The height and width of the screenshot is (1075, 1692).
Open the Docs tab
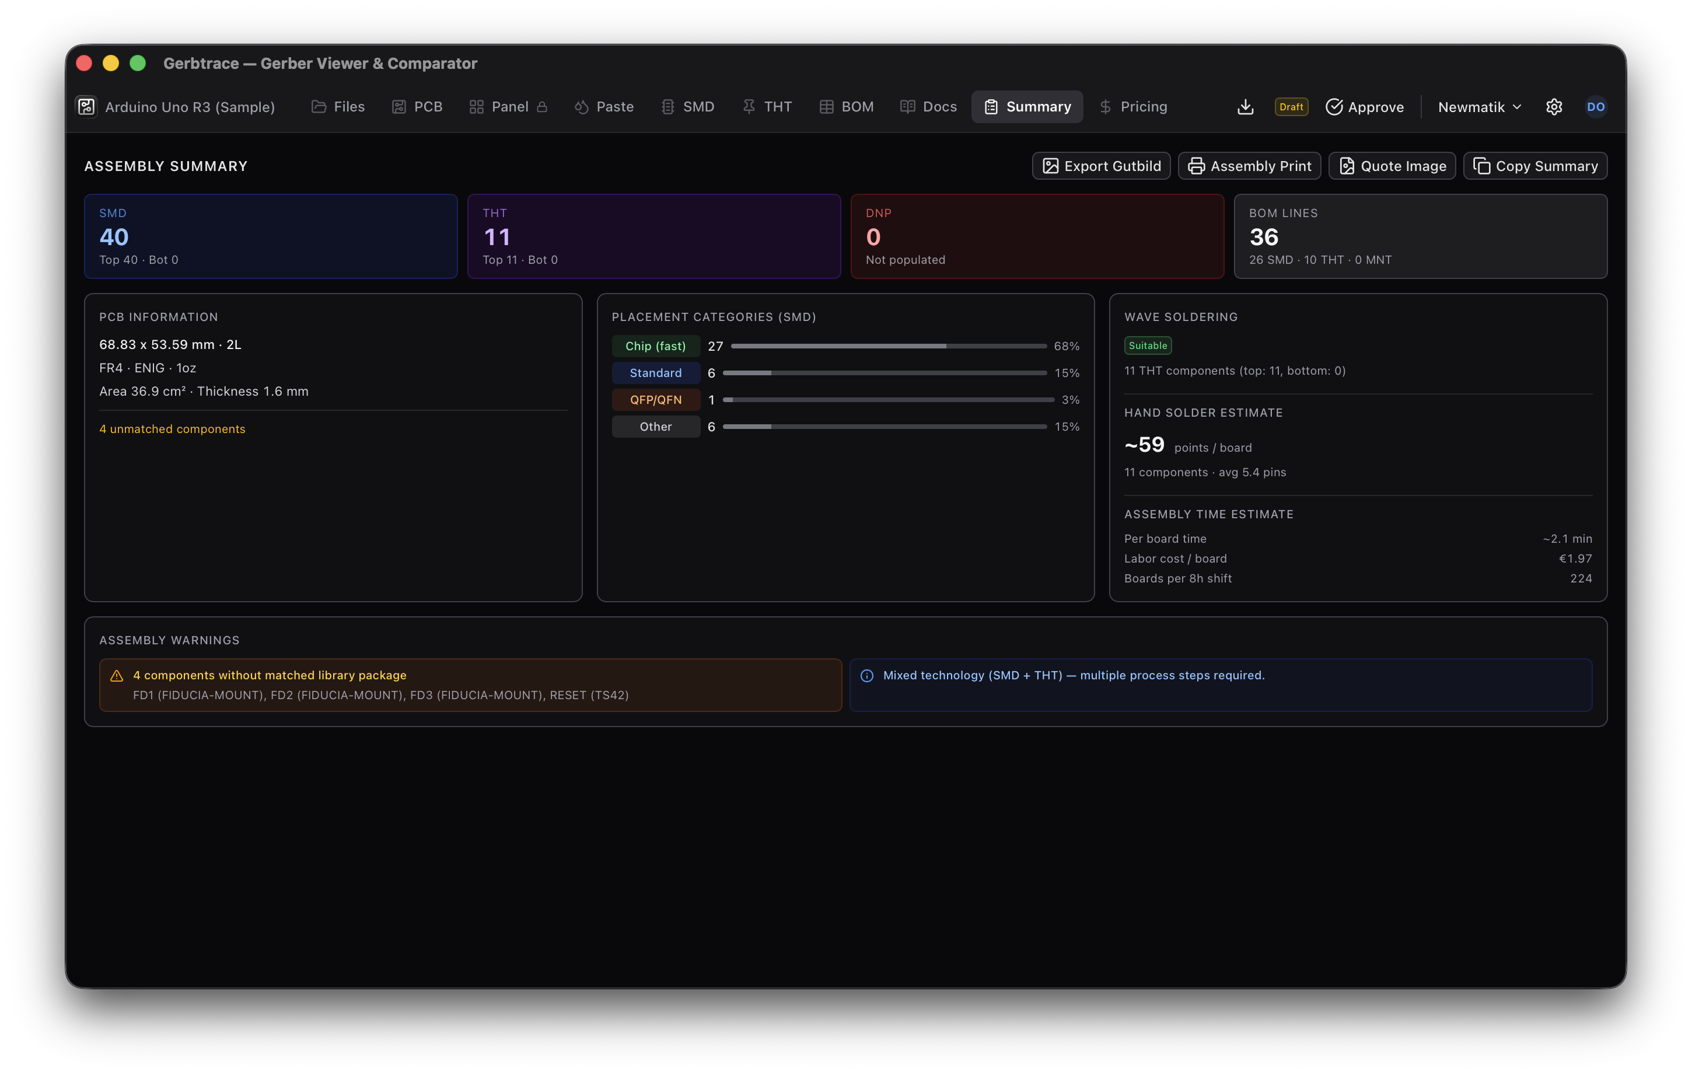point(928,107)
